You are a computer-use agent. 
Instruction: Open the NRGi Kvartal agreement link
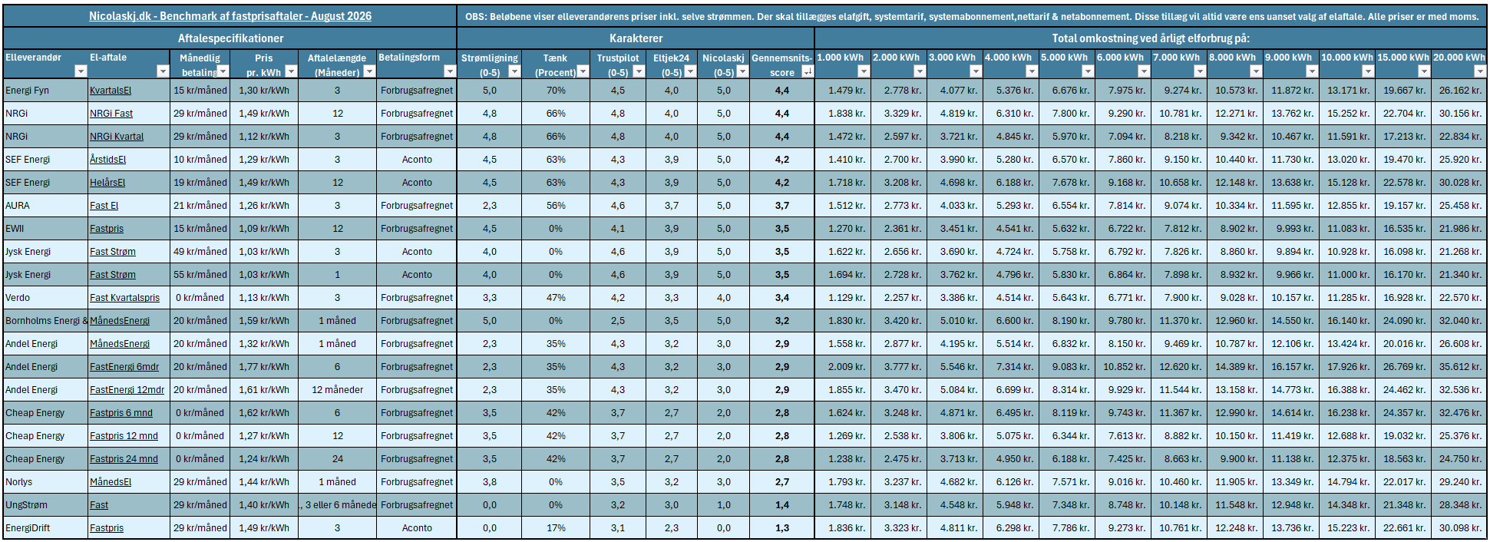pyautogui.click(x=117, y=137)
